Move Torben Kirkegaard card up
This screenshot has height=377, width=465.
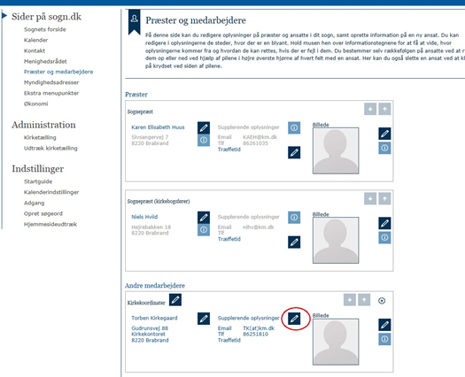[364, 300]
